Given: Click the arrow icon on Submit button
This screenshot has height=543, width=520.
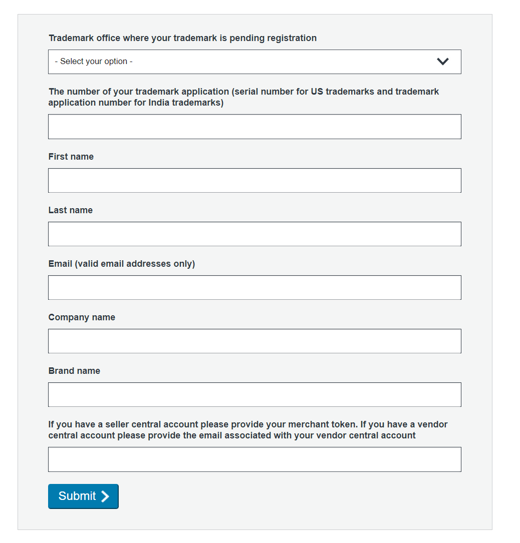Looking at the screenshot, I should point(105,496).
